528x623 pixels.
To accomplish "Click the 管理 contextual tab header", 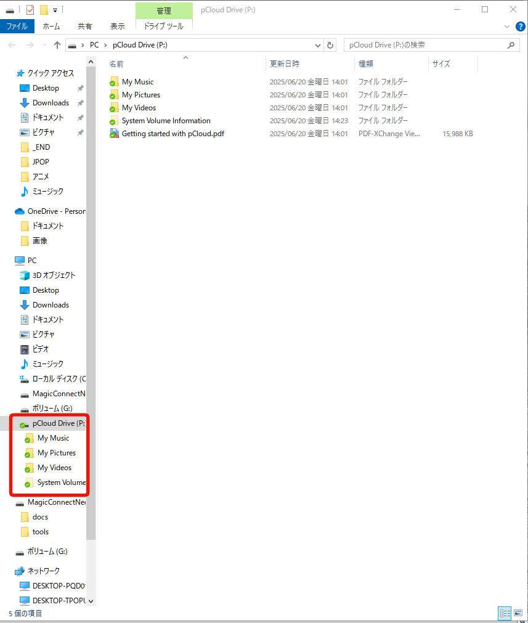I will (x=164, y=10).
